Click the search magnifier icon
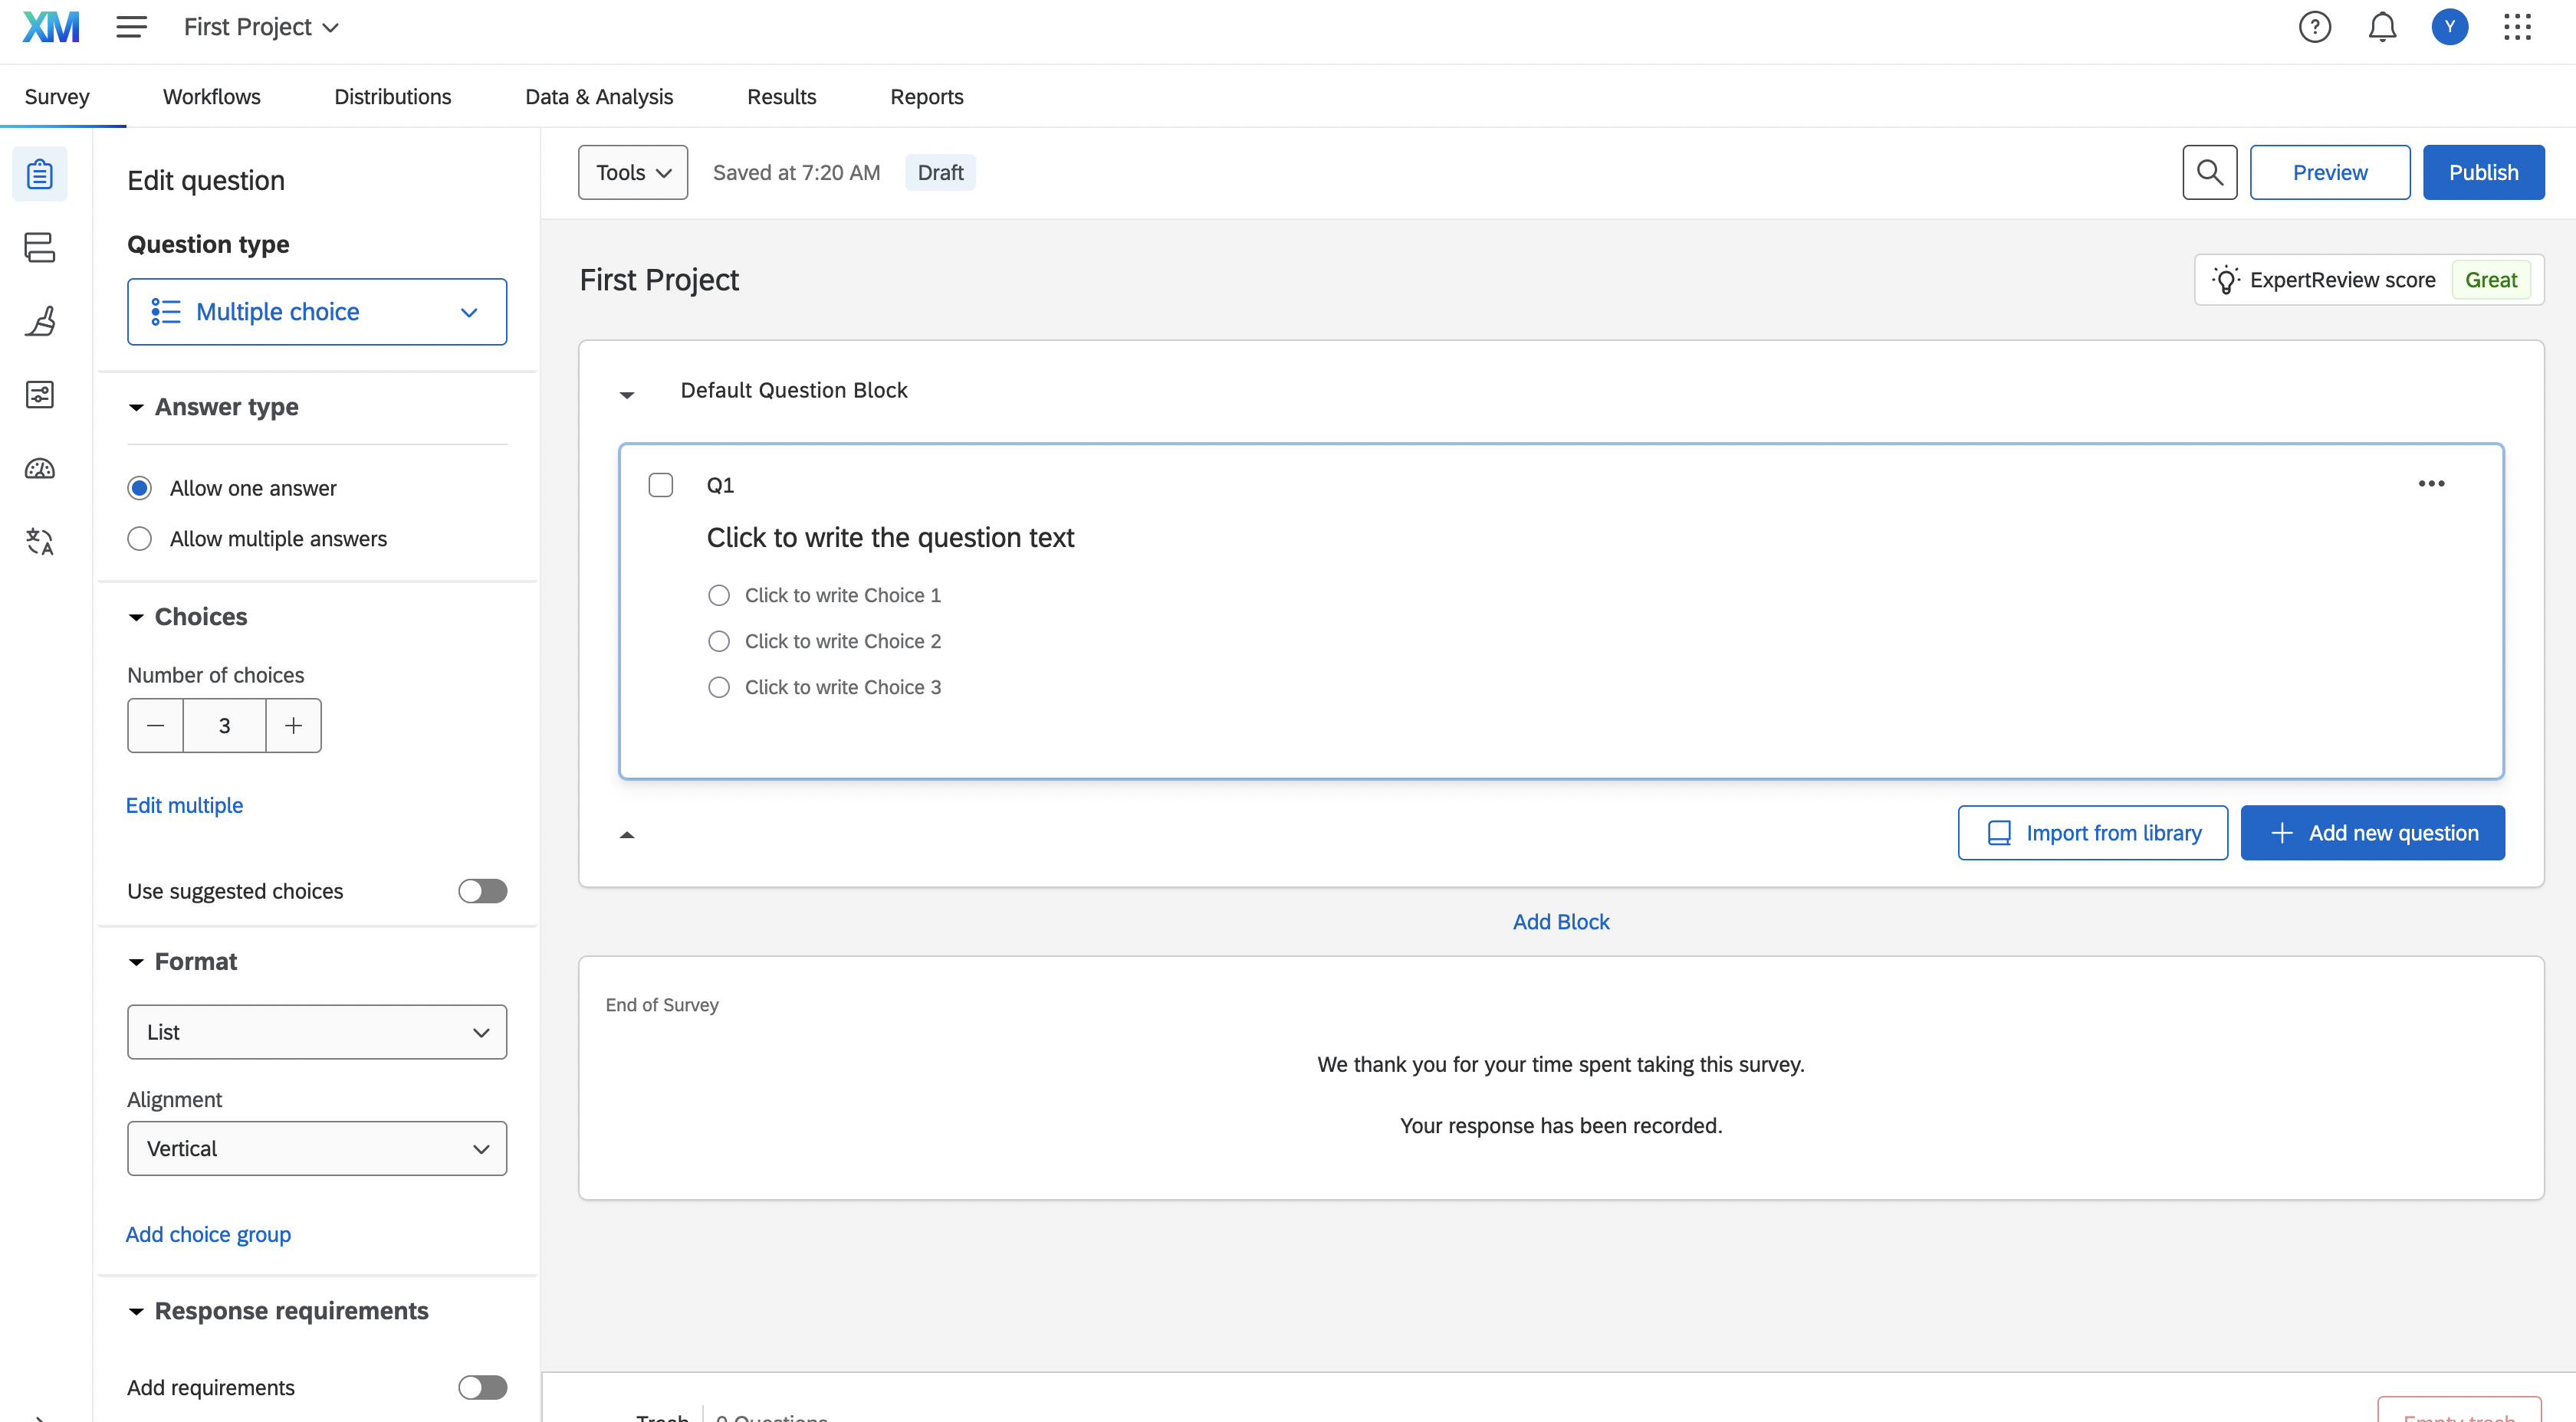The image size is (2576, 1422). click(x=2209, y=172)
